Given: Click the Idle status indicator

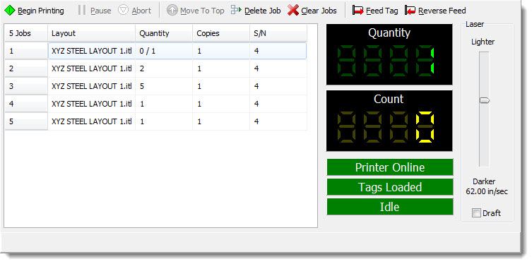Looking at the screenshot, I should [390, 207].
